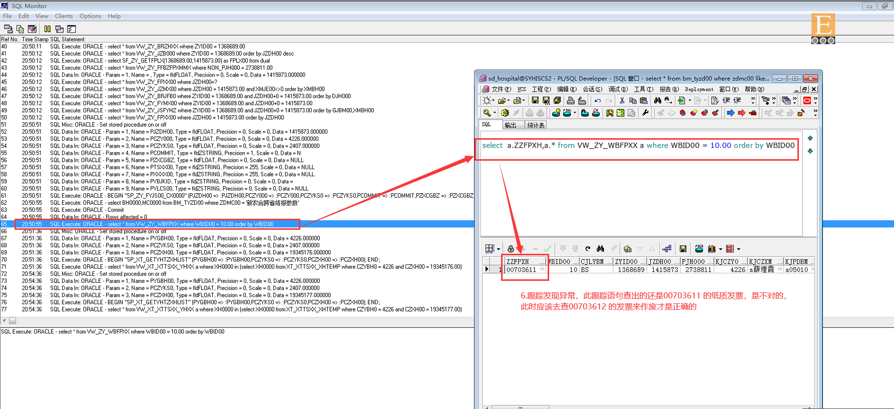Click the Print icon in PL/SQL Developer
This screenshot has width=894, height=409.
pos(570,101)
